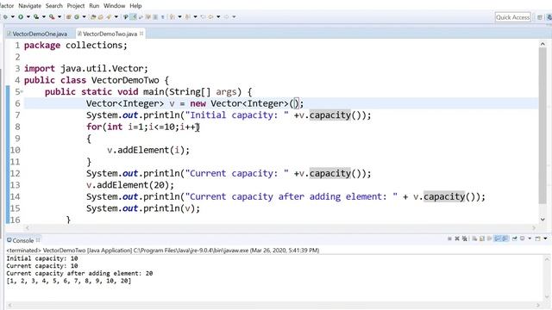
Task: Remove Launch with single X console icon
Action: (457, 239)
